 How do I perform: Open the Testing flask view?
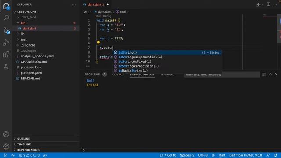pyautogui.click(x=6, y=67)
